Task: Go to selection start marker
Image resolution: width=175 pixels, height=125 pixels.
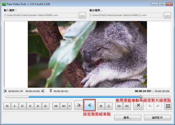Action: click(x=119, y=106)
